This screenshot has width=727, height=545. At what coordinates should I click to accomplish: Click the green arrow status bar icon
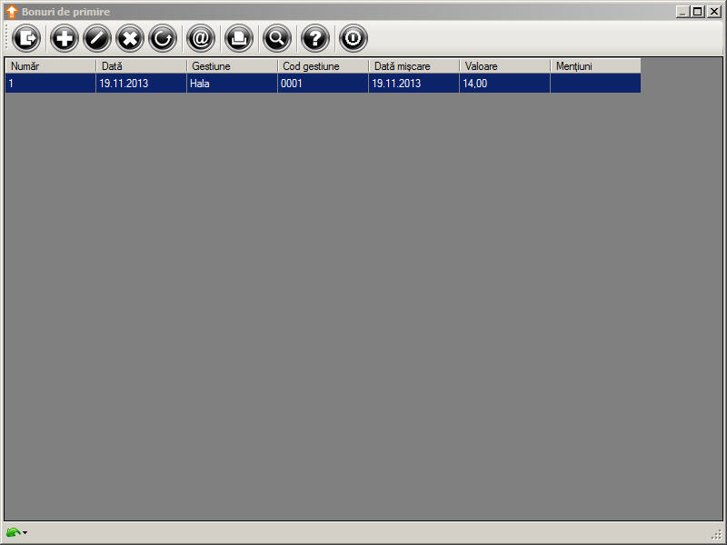pos(13,532)
